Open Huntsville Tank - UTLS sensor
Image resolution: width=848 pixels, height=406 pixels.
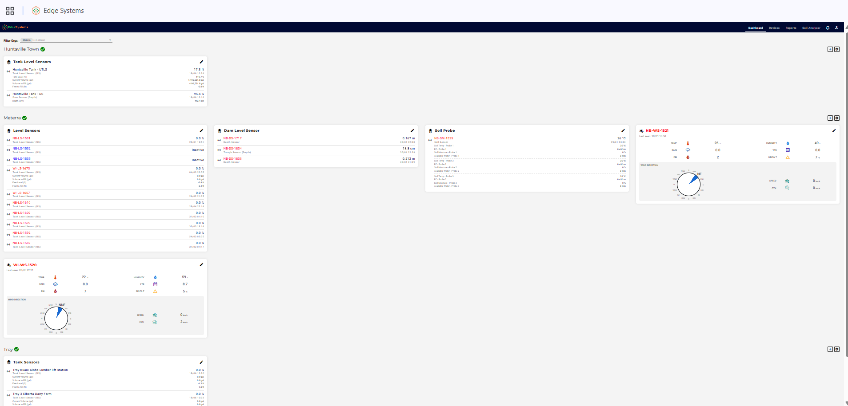coord(30,70)
